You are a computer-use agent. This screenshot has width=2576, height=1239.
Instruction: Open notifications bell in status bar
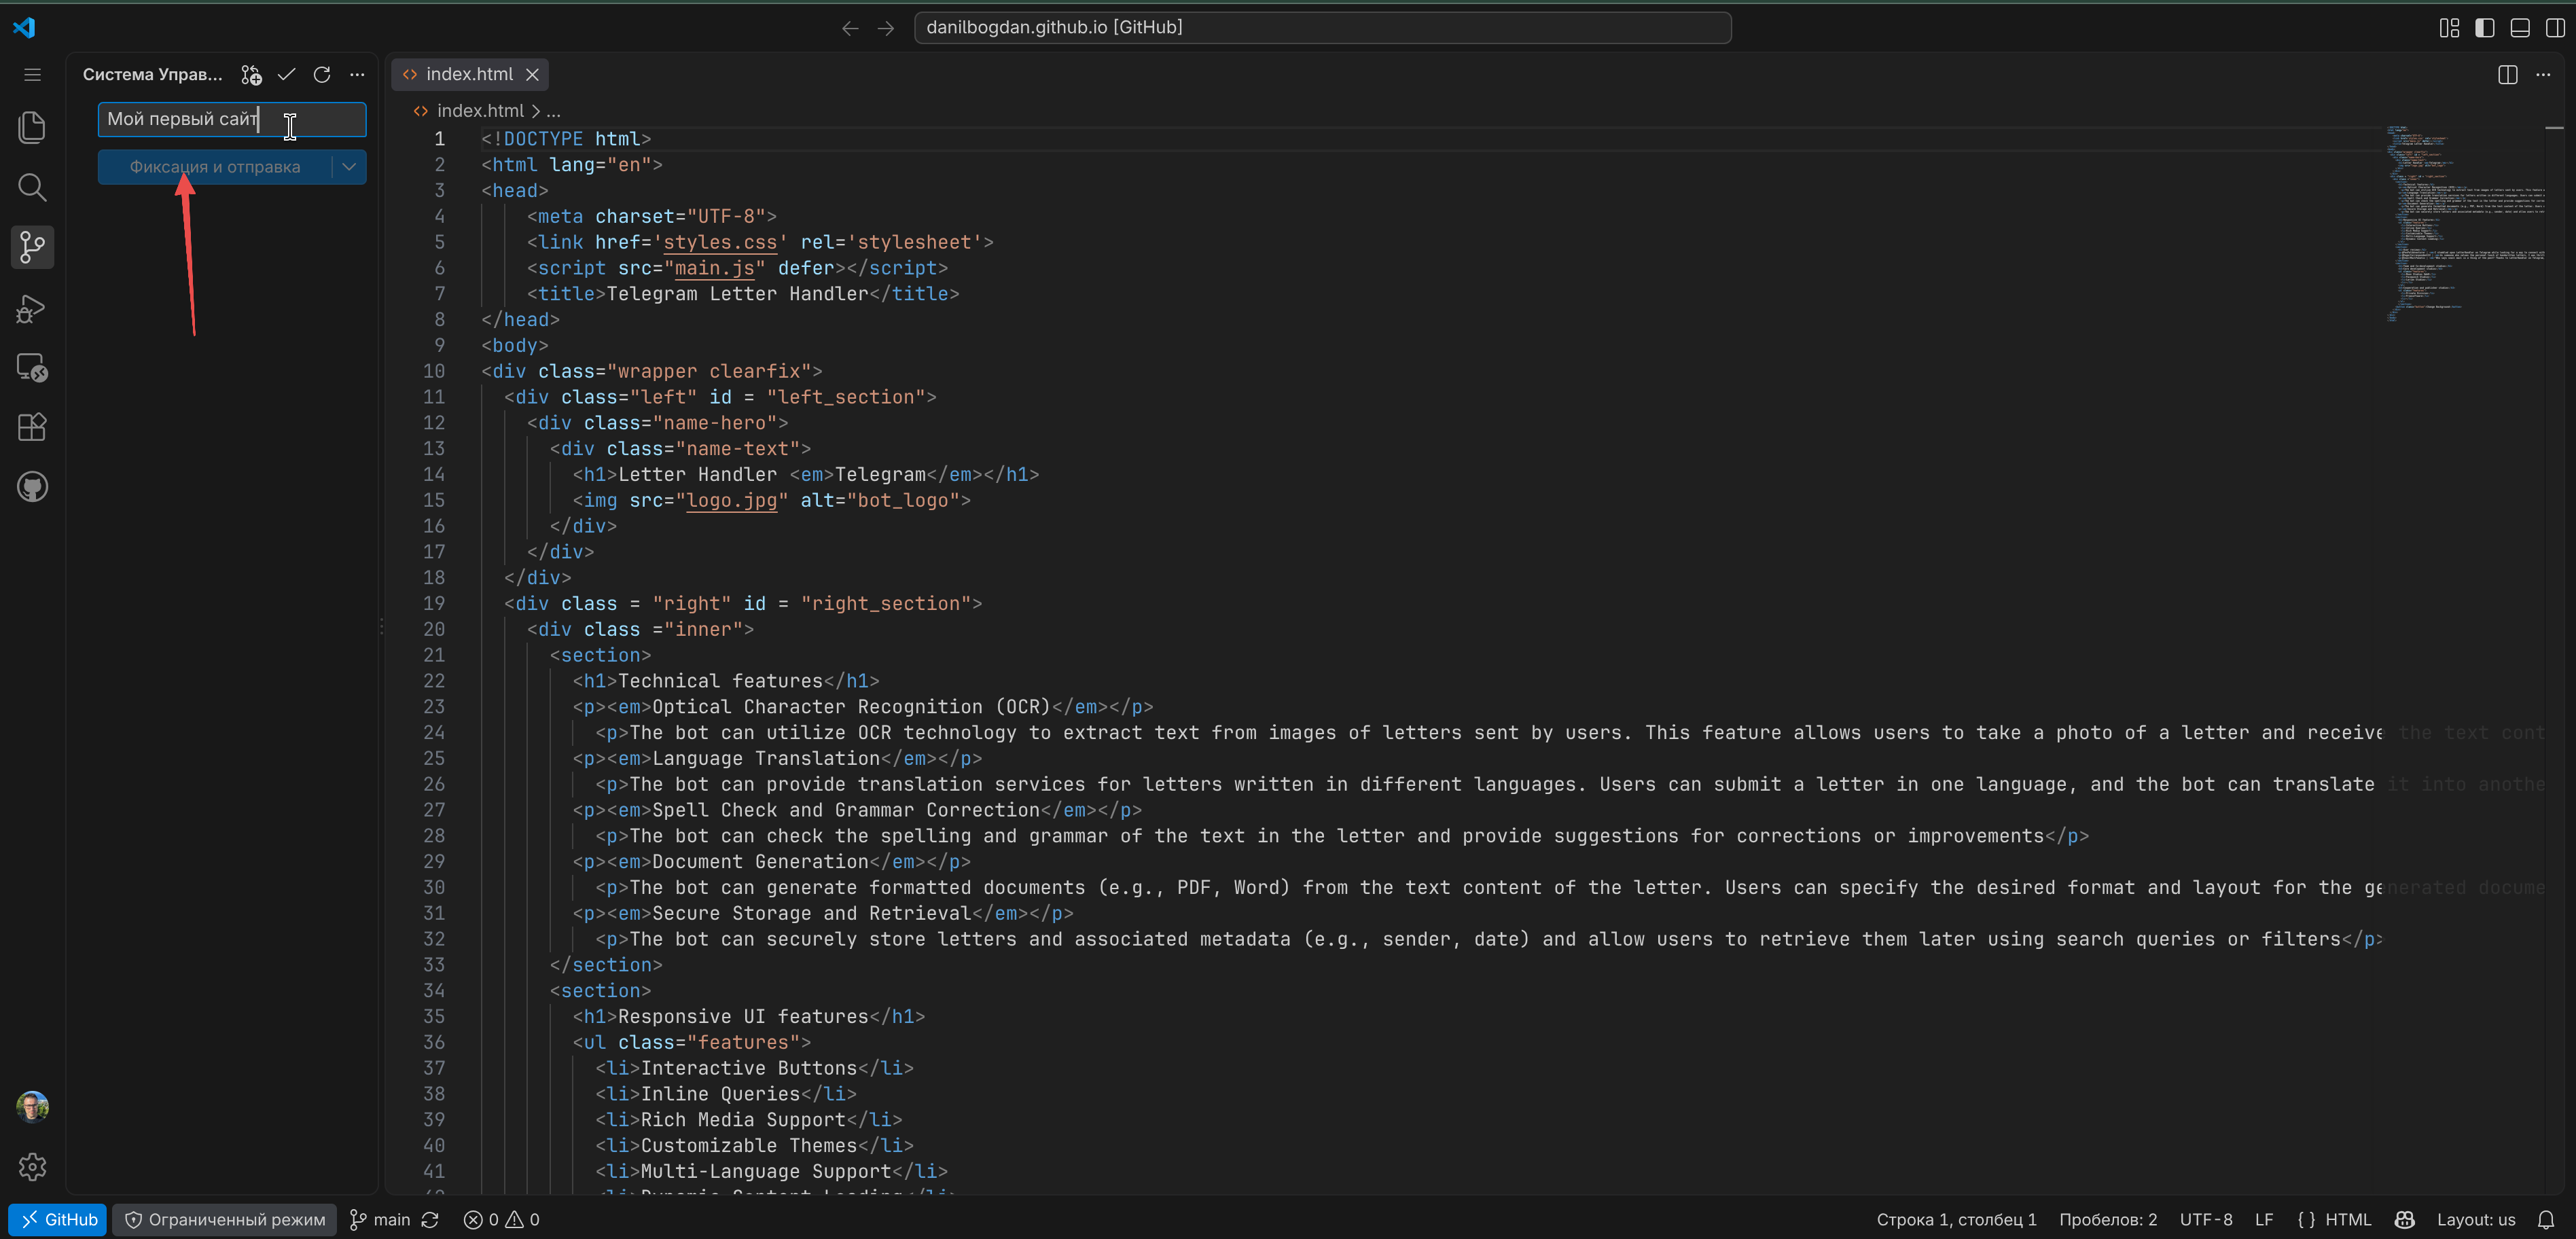(2546, 1220)
